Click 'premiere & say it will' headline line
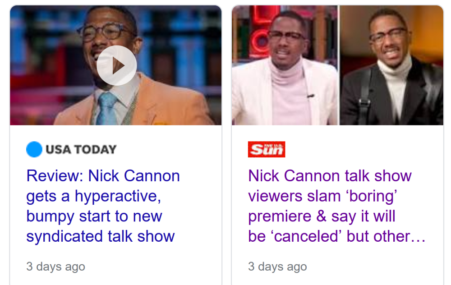 coord(322,216)
